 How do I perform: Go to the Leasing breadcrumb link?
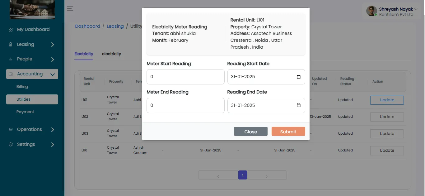(x=115, y=26)
